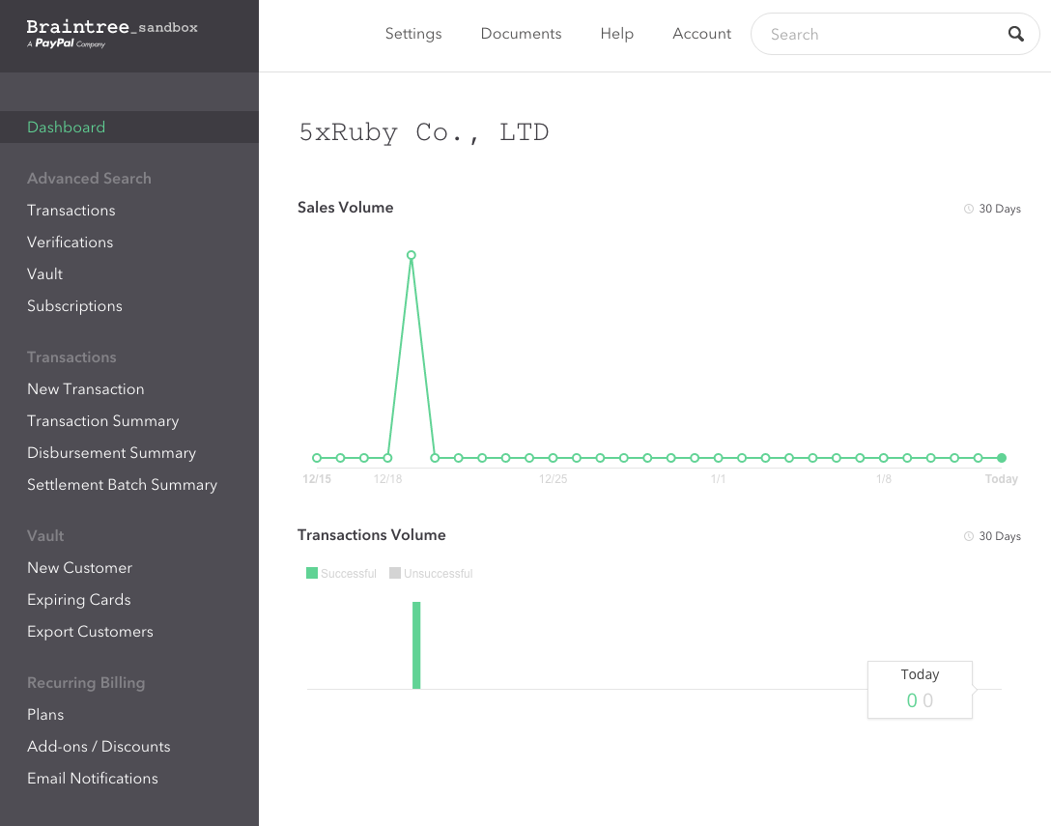Click the clock icon beside Sales Volume 30 Days
1051x826 pixels.
click(969, 209)
